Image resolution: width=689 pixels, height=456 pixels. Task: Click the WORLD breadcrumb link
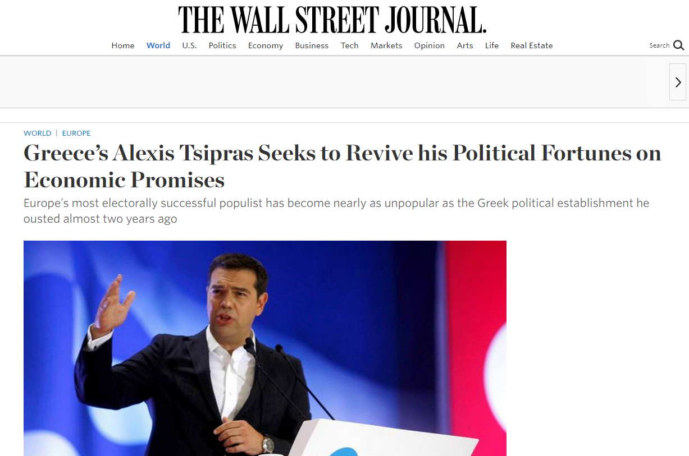coord(38,133)
